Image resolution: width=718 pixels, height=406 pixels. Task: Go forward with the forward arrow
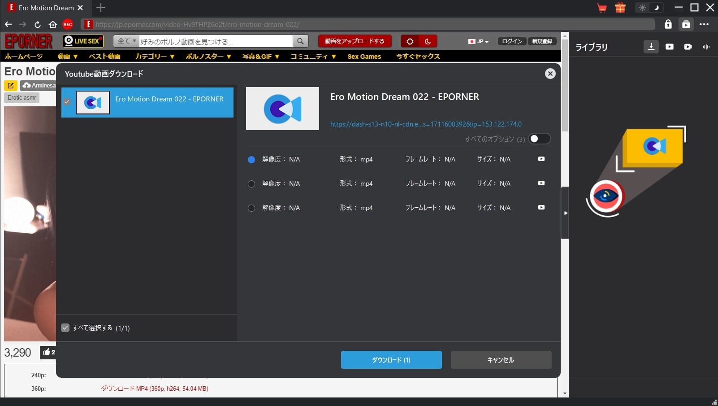point(22,24)
